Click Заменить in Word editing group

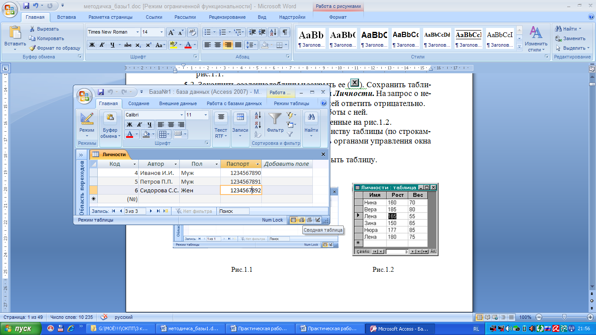coord(570,38)
